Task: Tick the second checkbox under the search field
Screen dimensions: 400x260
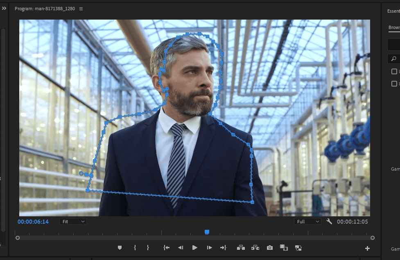Action: [x=394, y=83]
